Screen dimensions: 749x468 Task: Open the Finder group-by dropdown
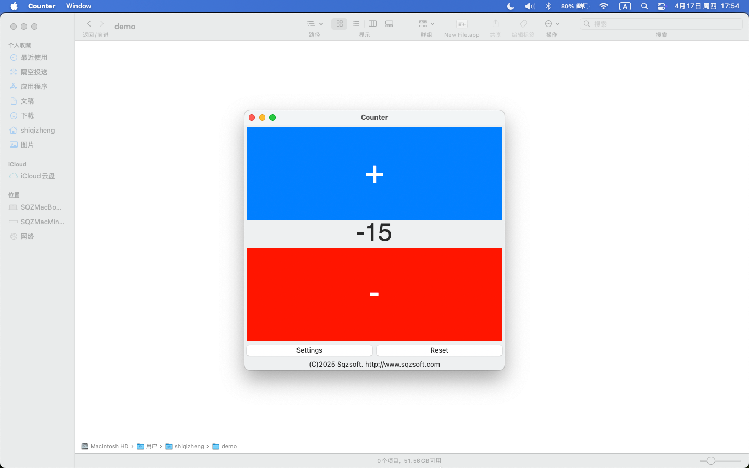pos(427,24)
